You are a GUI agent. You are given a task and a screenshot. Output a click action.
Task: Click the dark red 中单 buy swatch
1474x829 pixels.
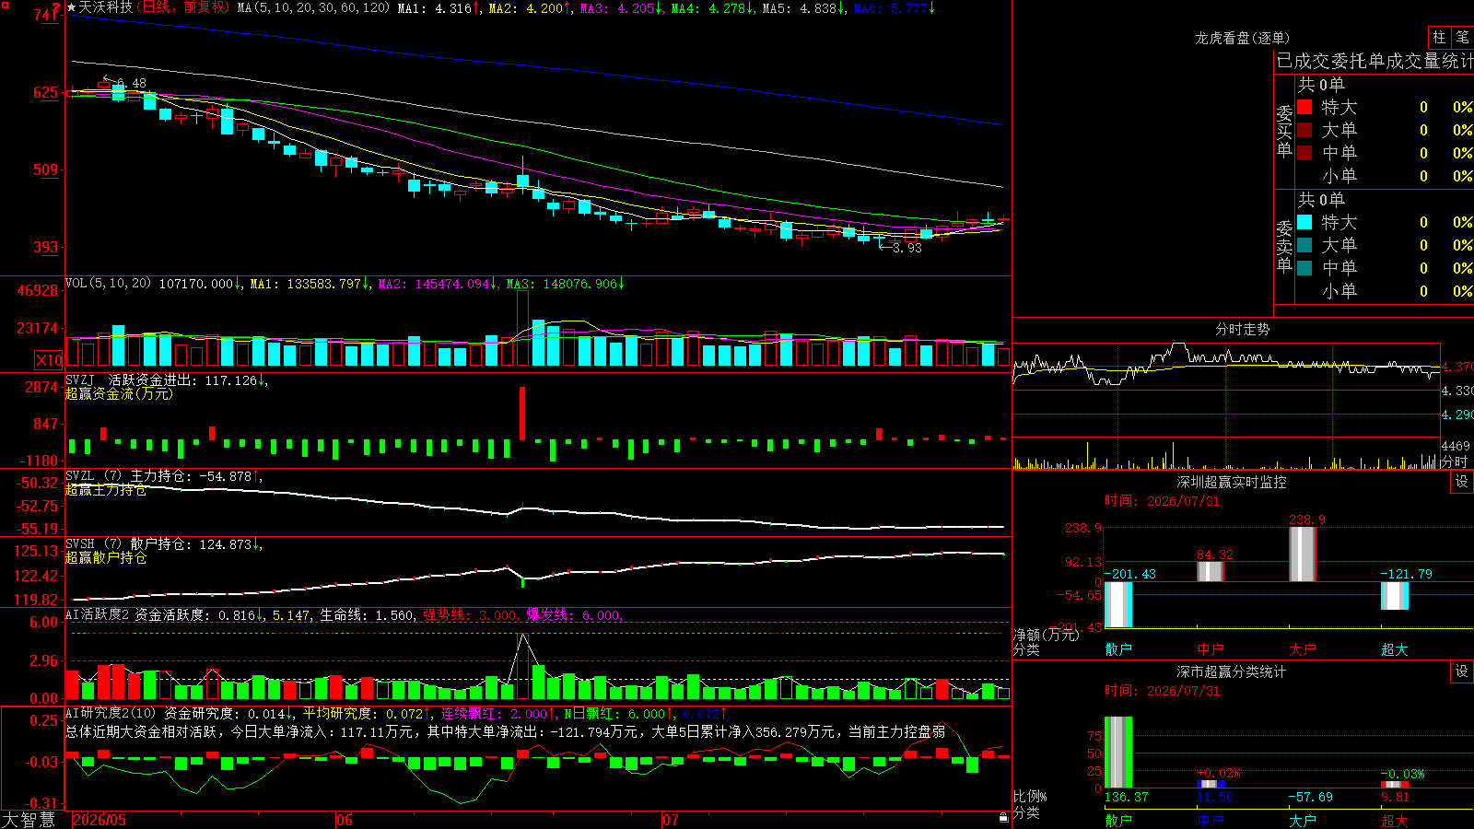coord(1304,153)
